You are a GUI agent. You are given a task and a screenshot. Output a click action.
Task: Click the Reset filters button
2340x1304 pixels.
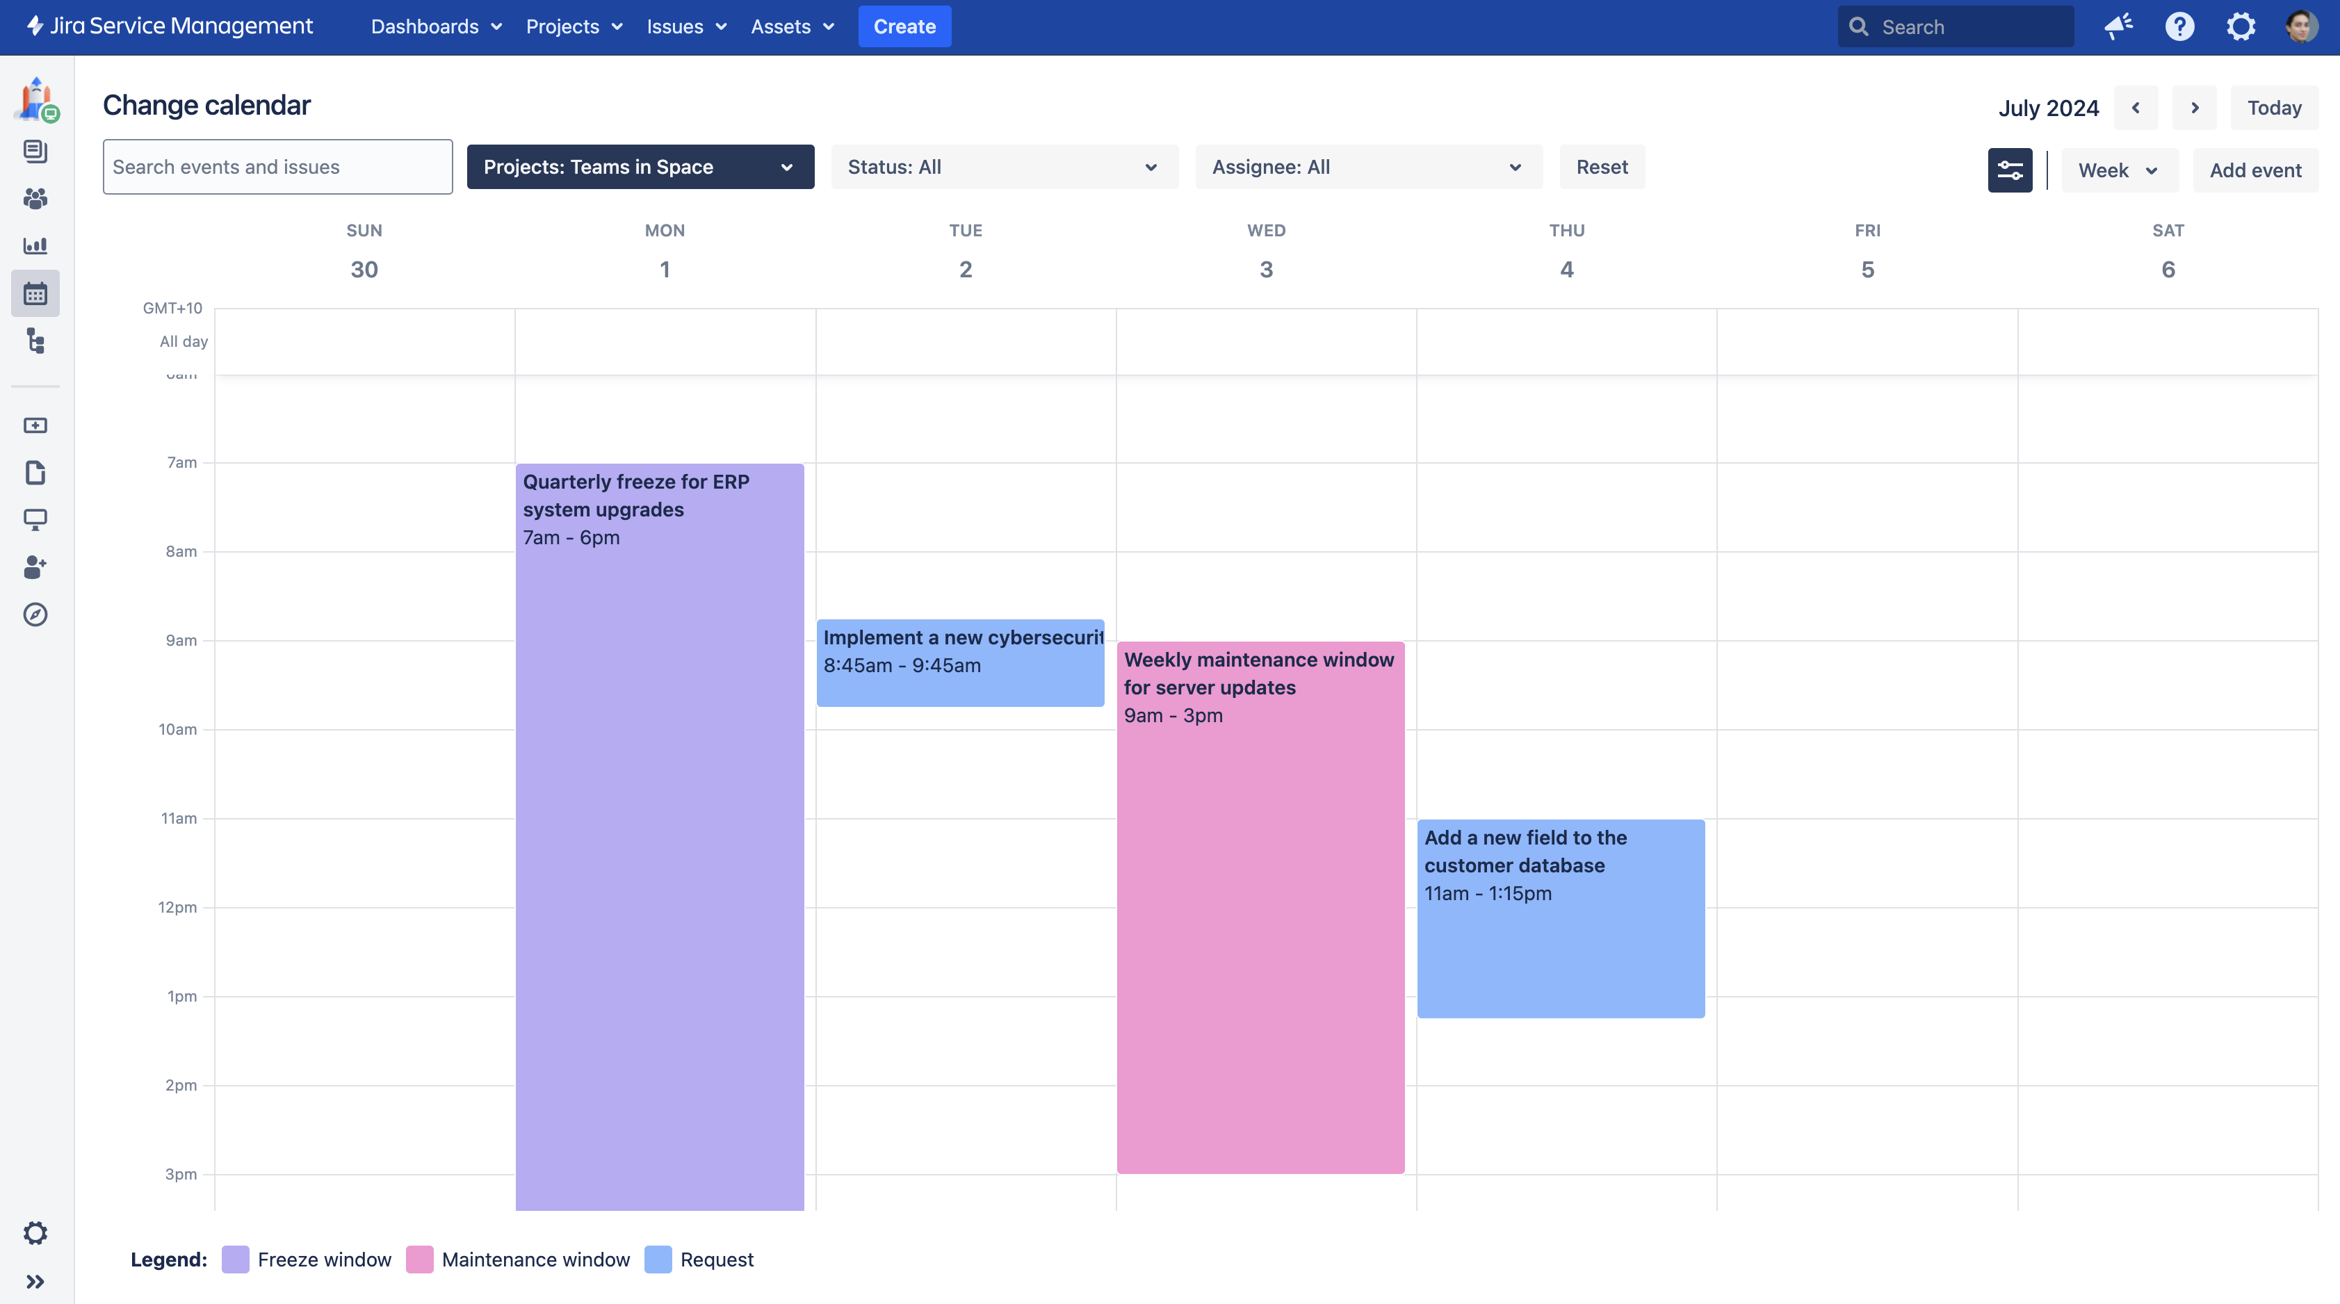click(1602, 167)
